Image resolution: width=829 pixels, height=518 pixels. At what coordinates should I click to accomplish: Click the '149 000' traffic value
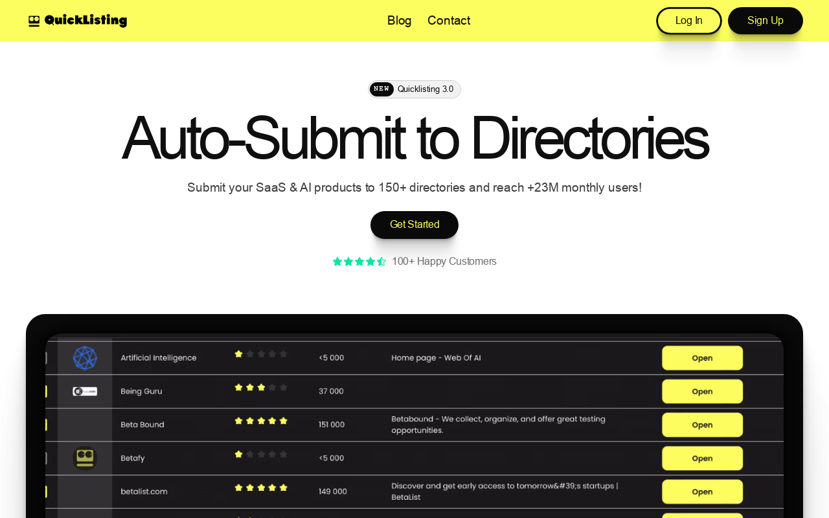[333, 491]
